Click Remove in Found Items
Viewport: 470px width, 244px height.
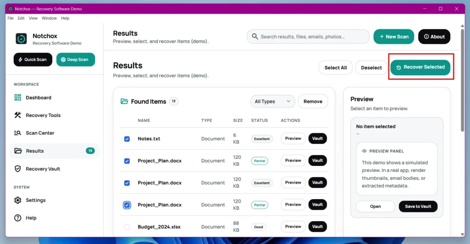point(313,101)
